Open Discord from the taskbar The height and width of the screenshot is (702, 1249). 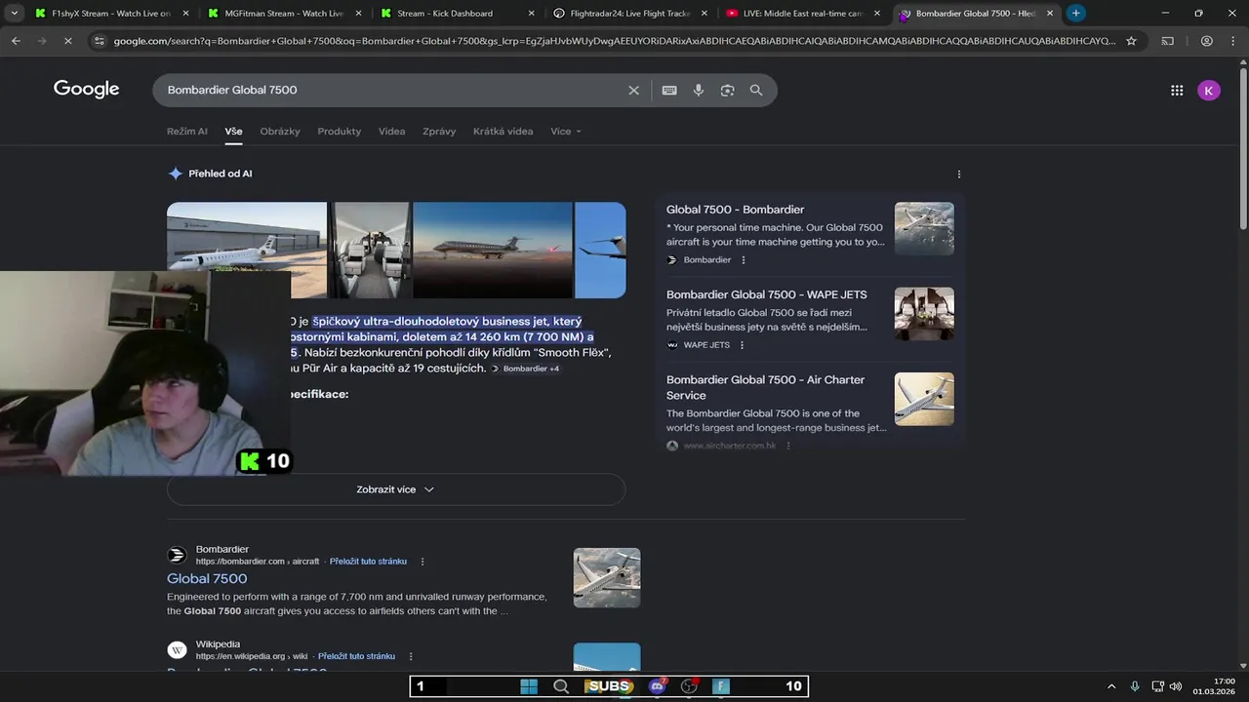click(x=658, y=686)
